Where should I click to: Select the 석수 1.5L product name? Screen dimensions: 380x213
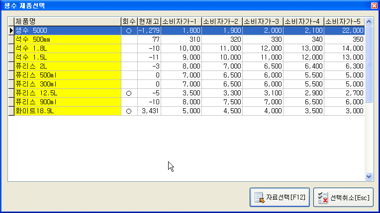pos(68,58)
